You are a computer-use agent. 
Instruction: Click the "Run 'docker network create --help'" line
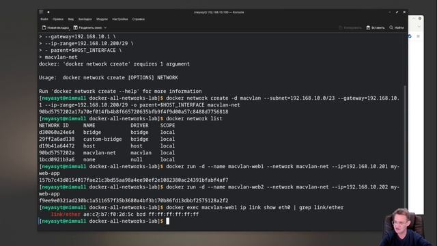tap(120, 91)
